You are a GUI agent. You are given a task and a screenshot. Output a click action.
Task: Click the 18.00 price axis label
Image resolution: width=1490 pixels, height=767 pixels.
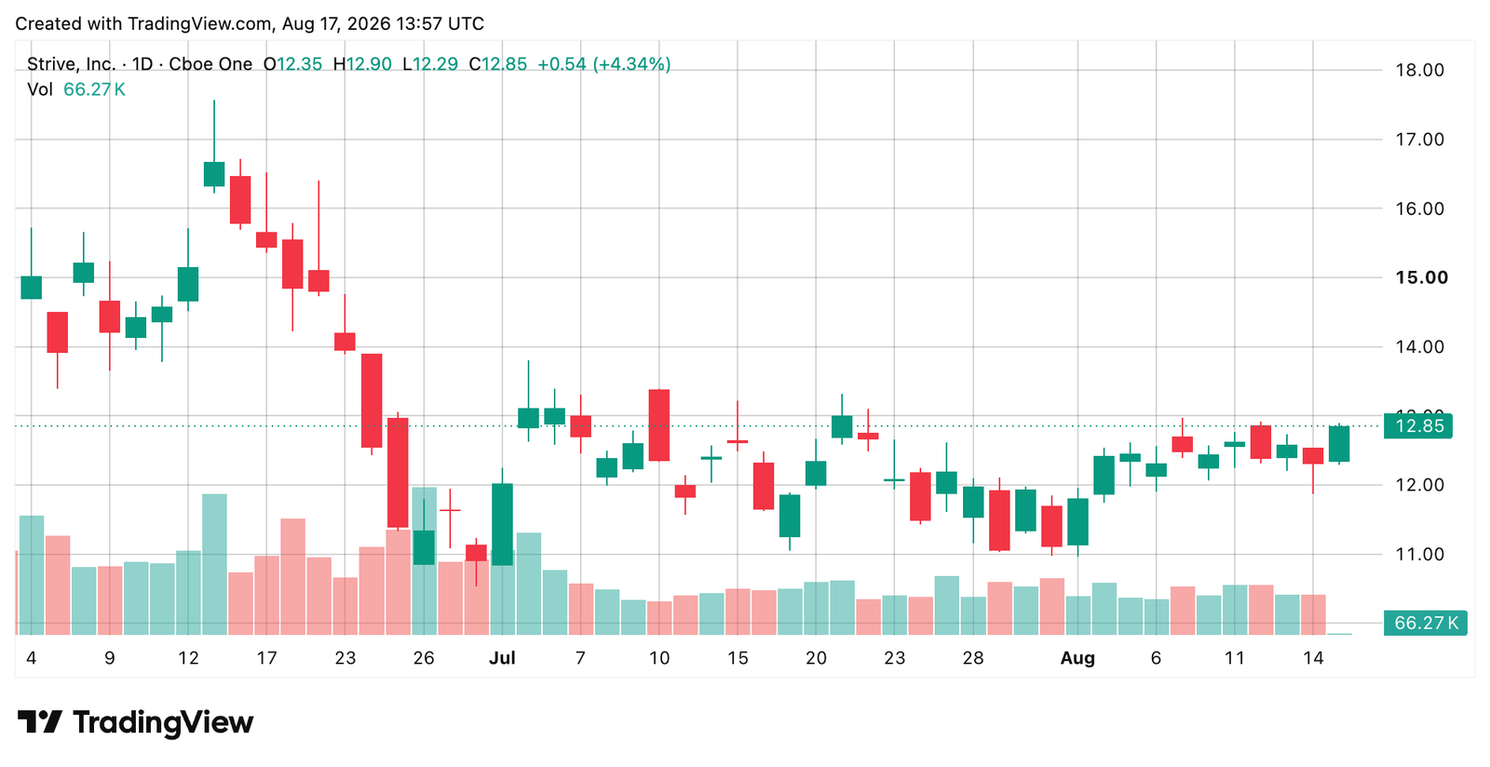point(1419,70)
